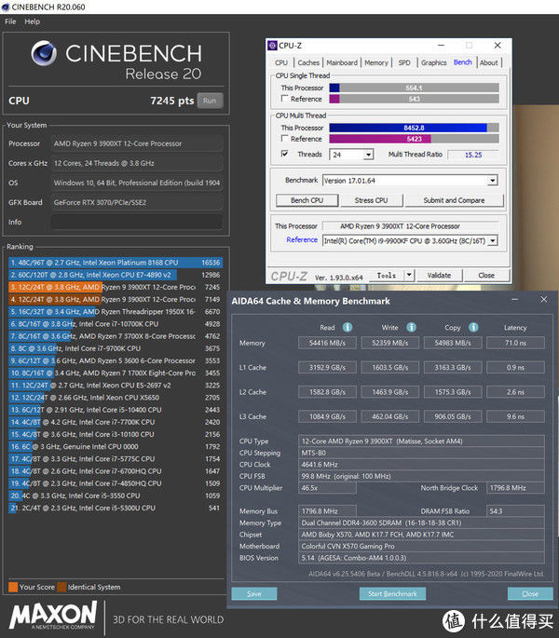Click the Bench CPU button

pos(307,200)
